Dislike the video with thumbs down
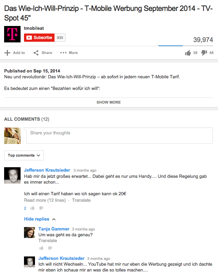Viewport: 218px width, 278px height. tap(204, 53)
